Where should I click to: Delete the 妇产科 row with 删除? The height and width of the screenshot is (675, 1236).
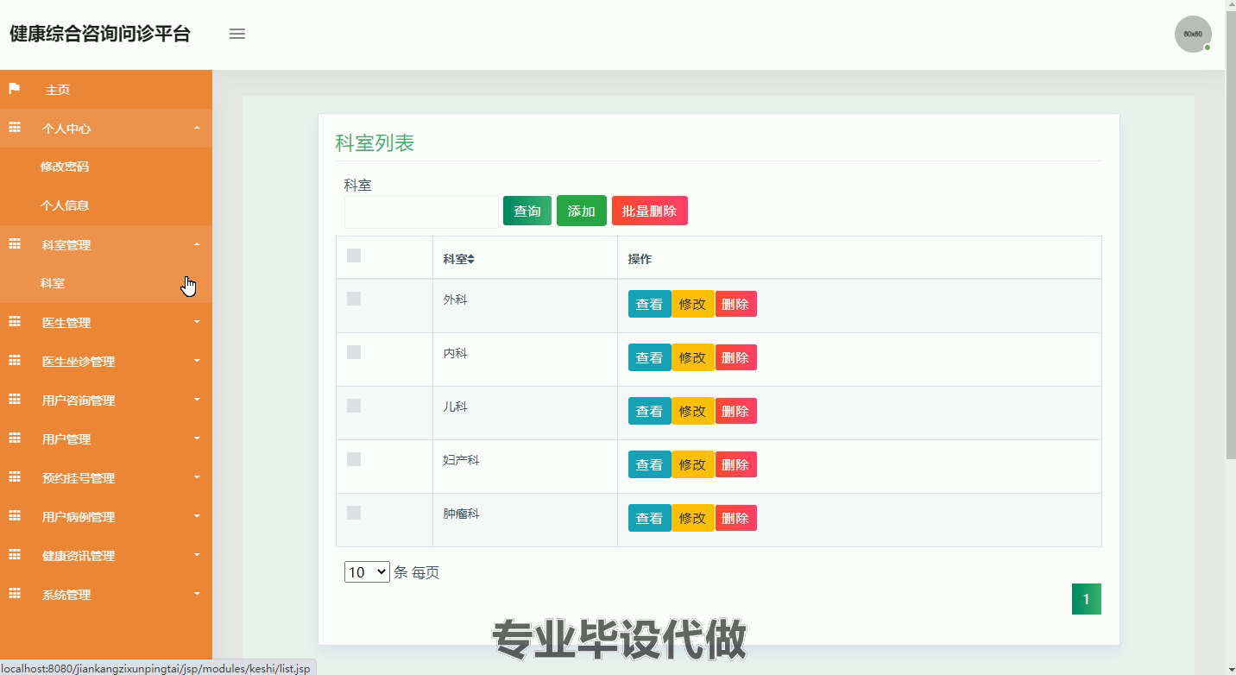coord(735,464)
